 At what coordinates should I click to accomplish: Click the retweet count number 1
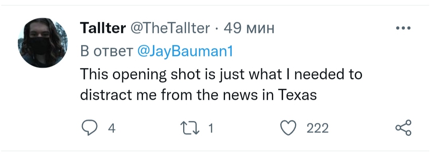pyautogui.click(x=211, y=128)
